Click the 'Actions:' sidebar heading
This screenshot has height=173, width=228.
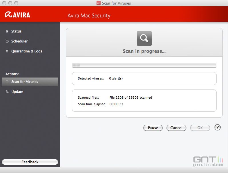click(12, 74)
